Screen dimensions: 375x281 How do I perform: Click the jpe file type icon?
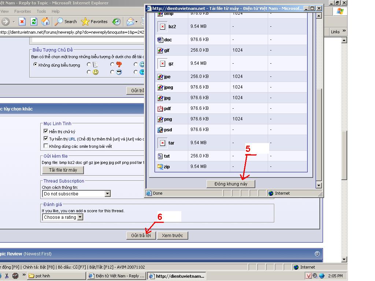pyautogui.click(x=160, y=77)
